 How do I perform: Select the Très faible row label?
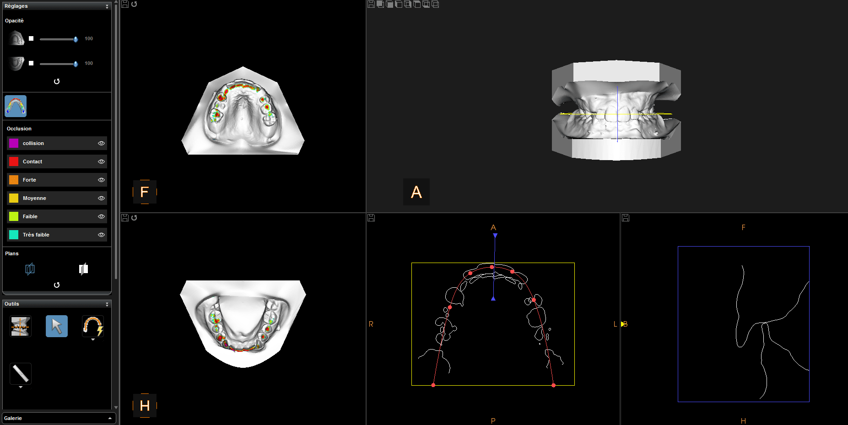click(x=36, y=235)
